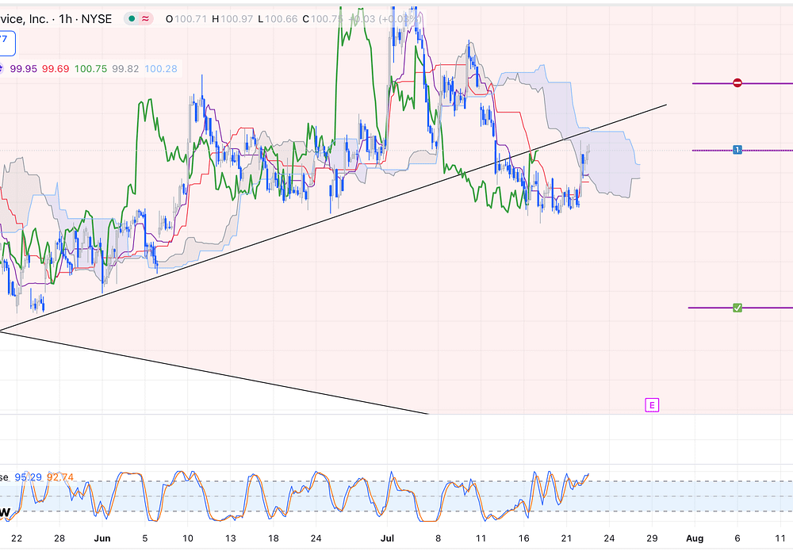This screenshot has width=793, height=555.
Task: Select the Ichimoku cloud projected right of price
Action: coord(611,163)
